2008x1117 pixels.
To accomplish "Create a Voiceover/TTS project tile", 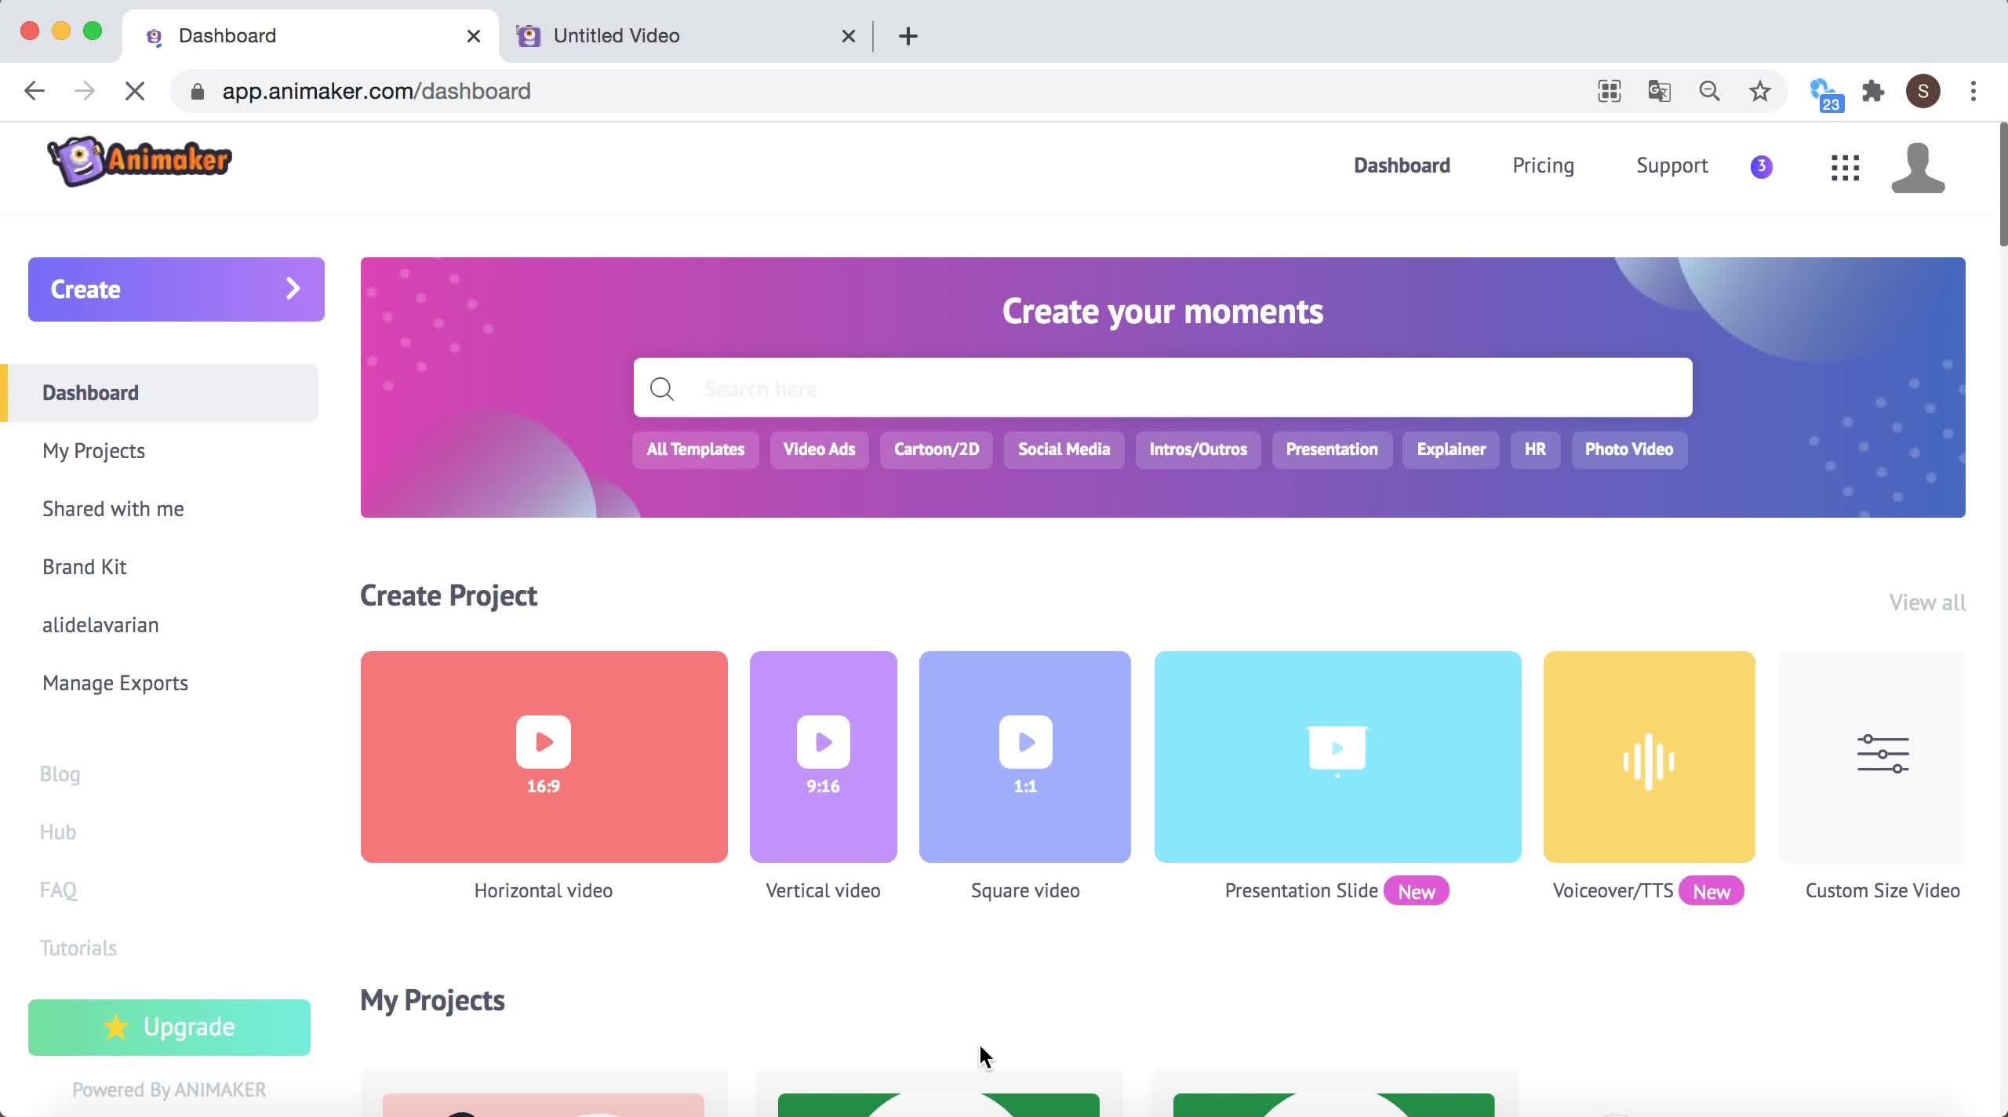I will [x=1649, y=756].
